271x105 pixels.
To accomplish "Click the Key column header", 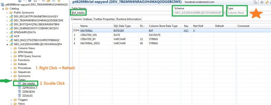I will point(186,26).
